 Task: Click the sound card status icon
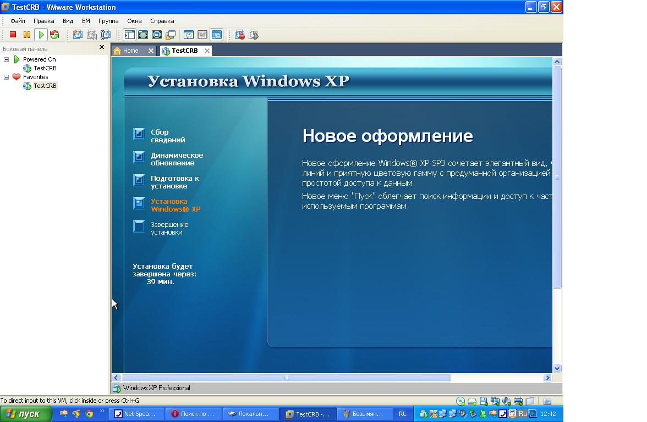507,401
